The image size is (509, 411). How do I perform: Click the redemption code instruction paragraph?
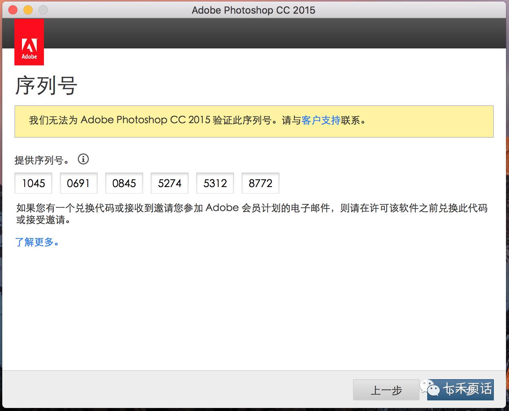click(x=252, y=213)
